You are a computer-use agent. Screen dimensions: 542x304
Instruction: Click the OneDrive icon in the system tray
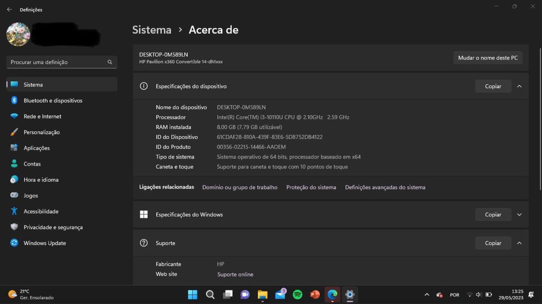[440, 295]
